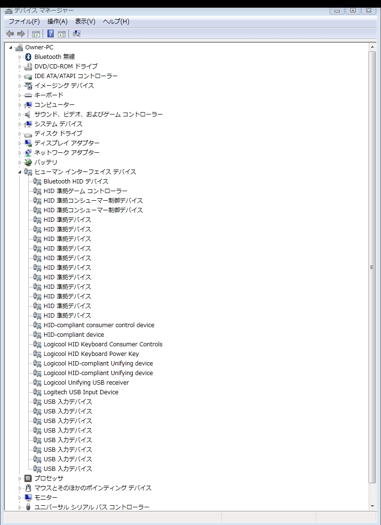381x525 pixels.
Task: Select the バッテリ label
Action: point(46,162)
